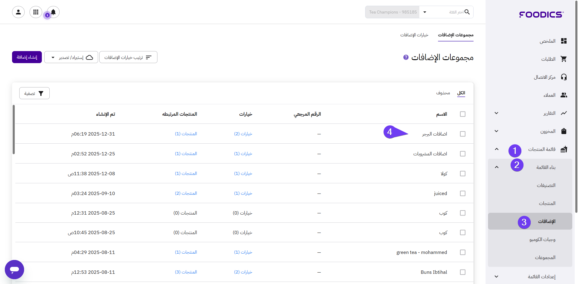Switch to خيارات الإضافات tab

point(414,35)
